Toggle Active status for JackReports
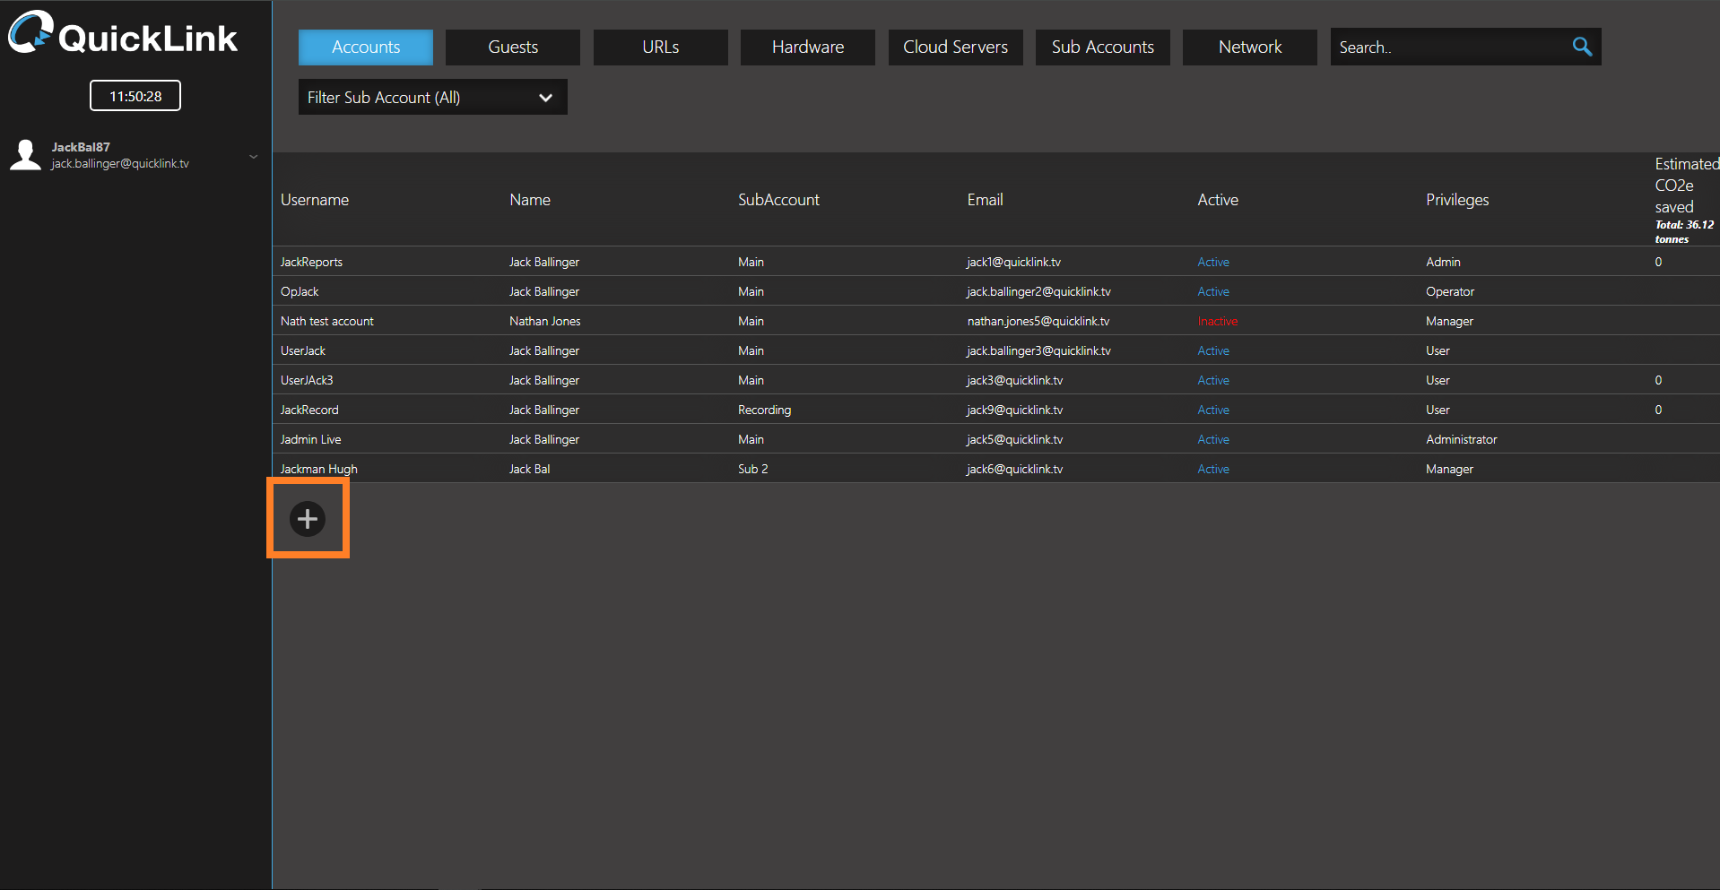 (x=1212, y=262)
